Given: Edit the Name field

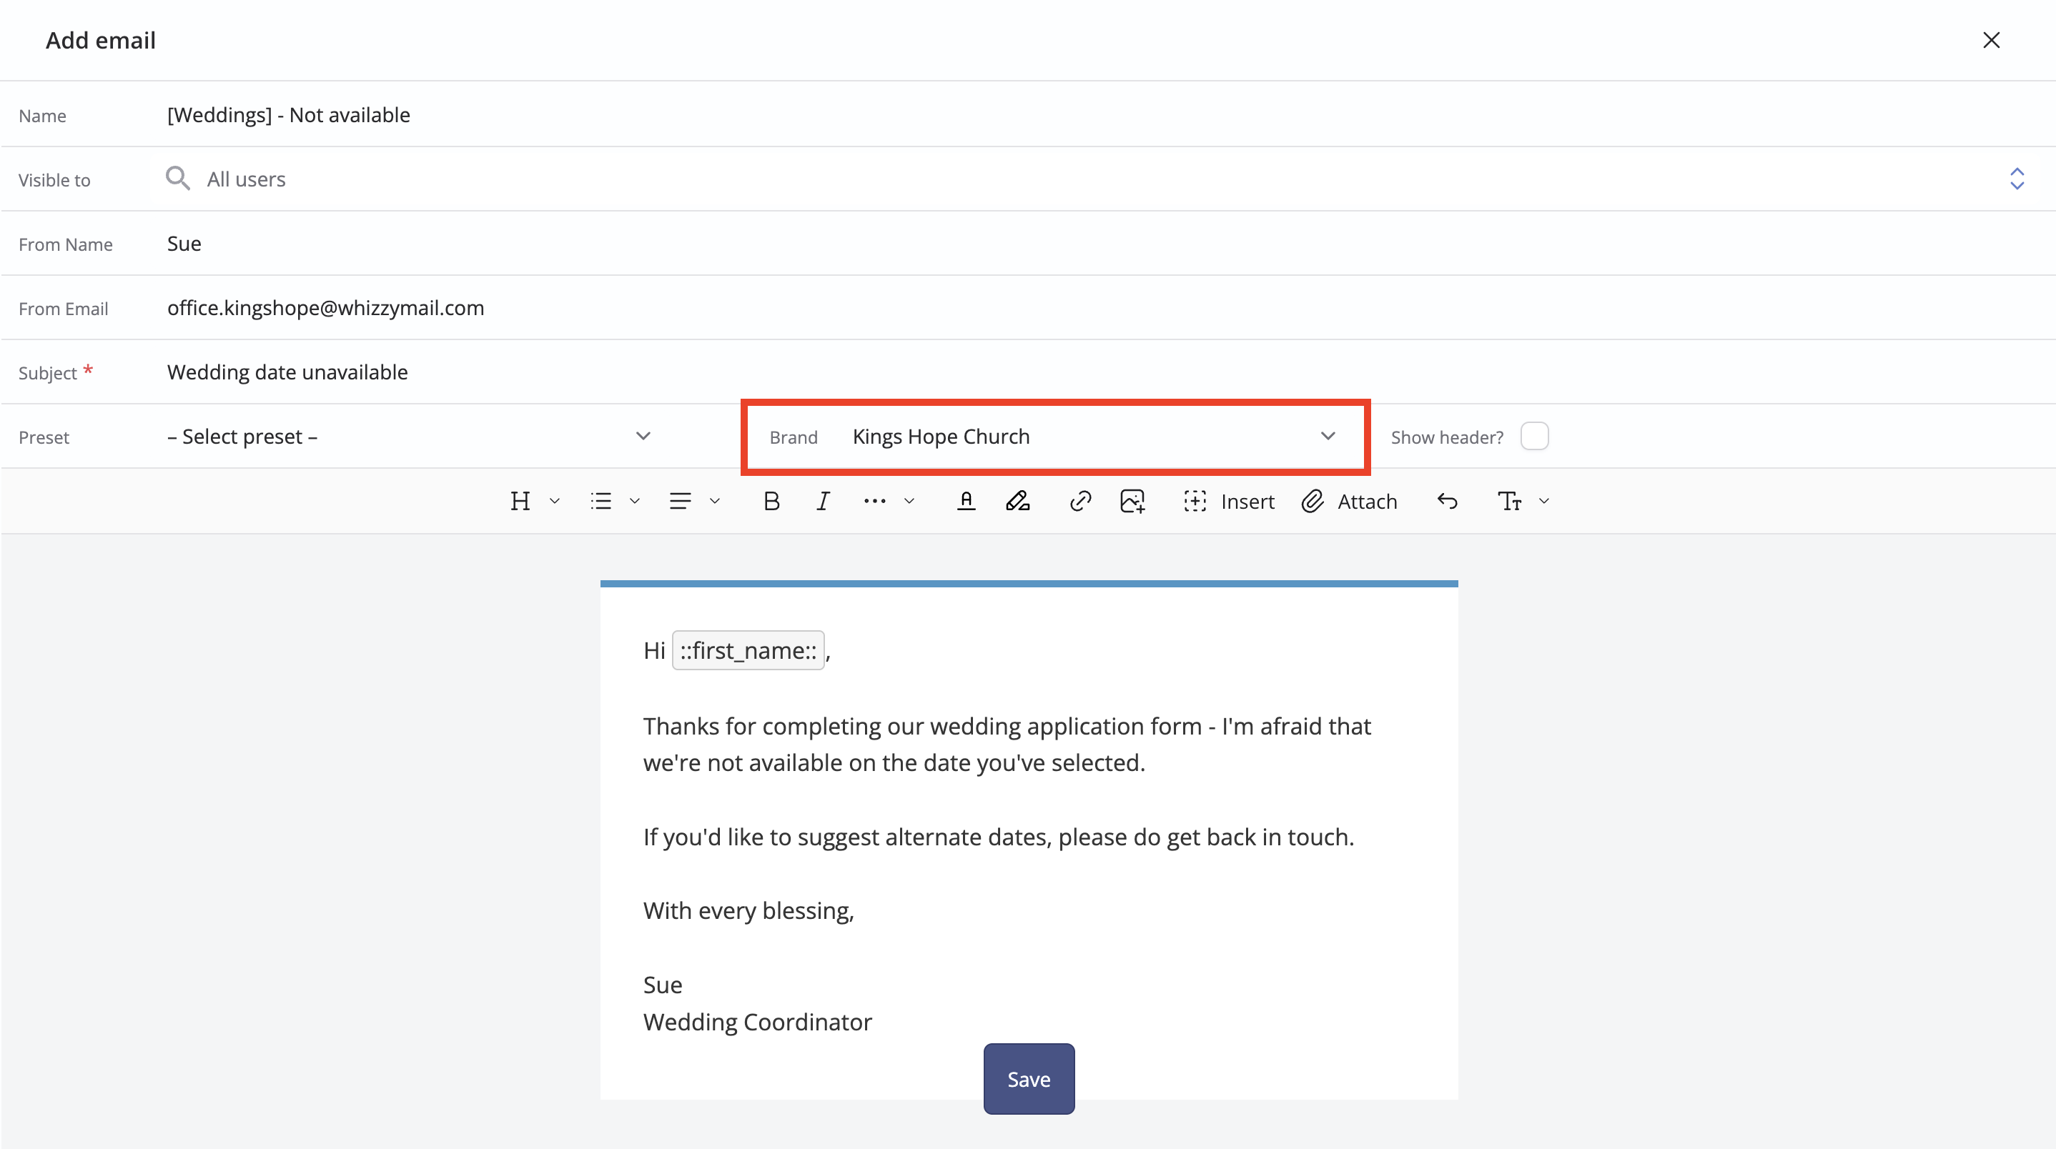Looking at the screenshot, I should point(1102,115).
